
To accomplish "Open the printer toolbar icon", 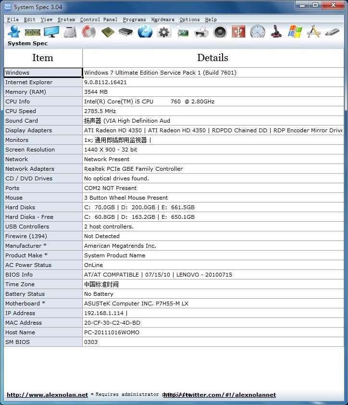I will tap(201, 32).
